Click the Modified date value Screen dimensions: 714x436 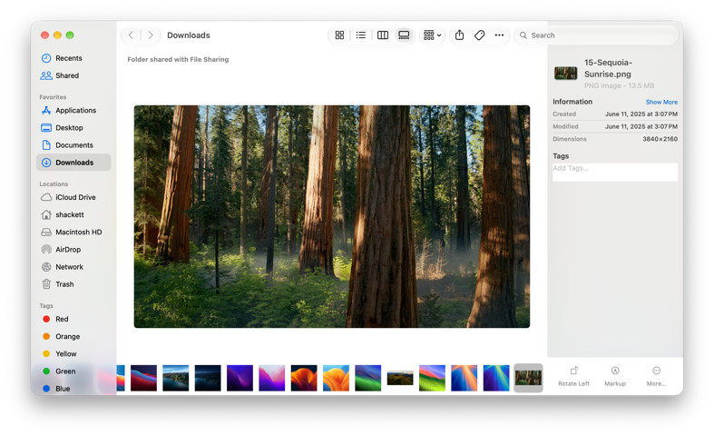(641, 126)
